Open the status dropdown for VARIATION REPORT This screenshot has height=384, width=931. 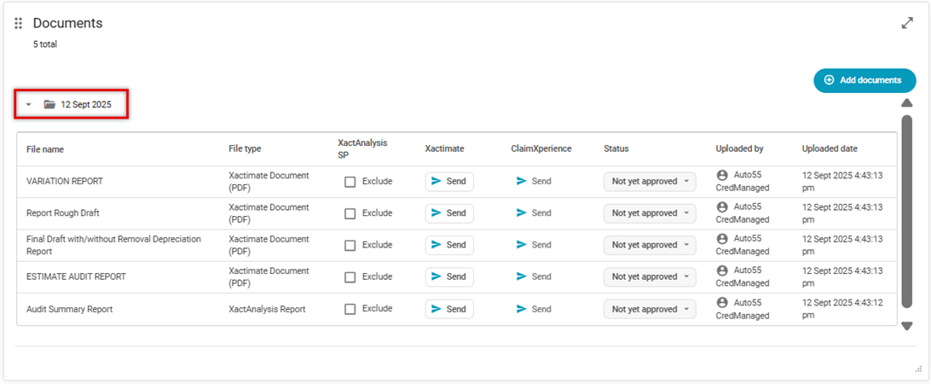click(650, 181)
